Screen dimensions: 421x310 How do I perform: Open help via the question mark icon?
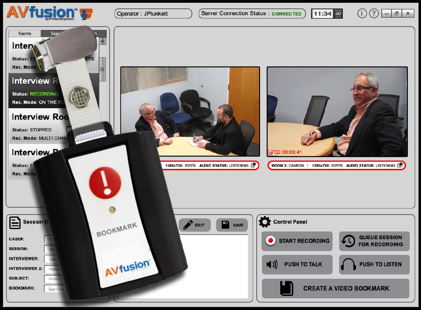pyautogui.click(x=374, y=14)
